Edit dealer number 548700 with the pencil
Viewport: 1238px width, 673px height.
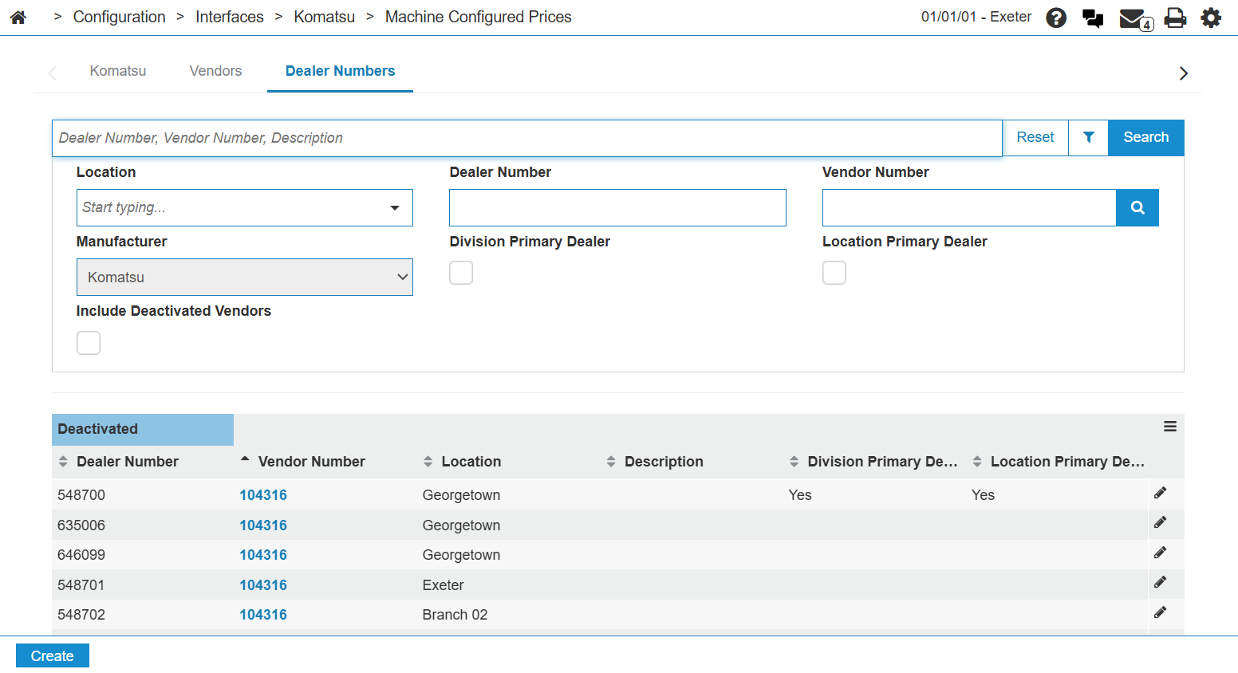pyautogui.click(x=1160, y=493)
